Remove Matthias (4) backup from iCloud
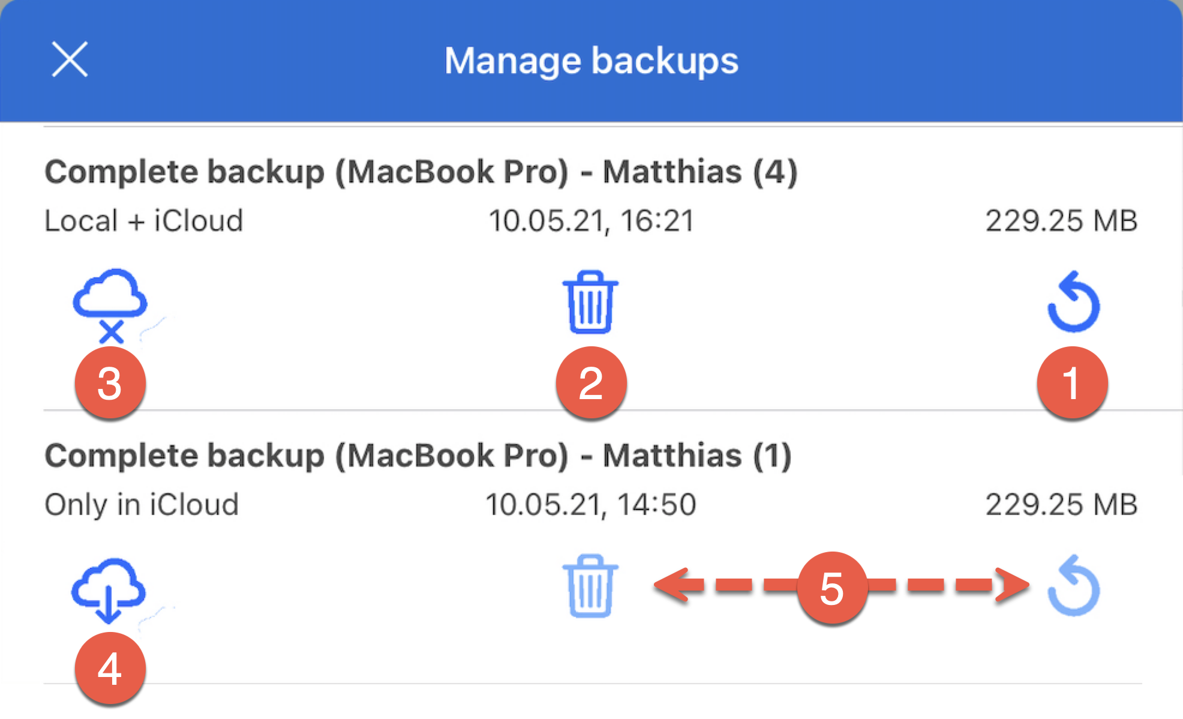The height and width of the screenshot is (719, 1183). tap(110, 305)
